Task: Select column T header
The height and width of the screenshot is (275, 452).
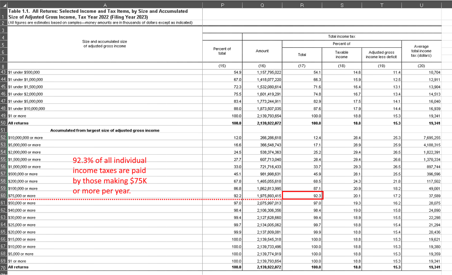Action: pyautogui.click(x=382, y=5)
